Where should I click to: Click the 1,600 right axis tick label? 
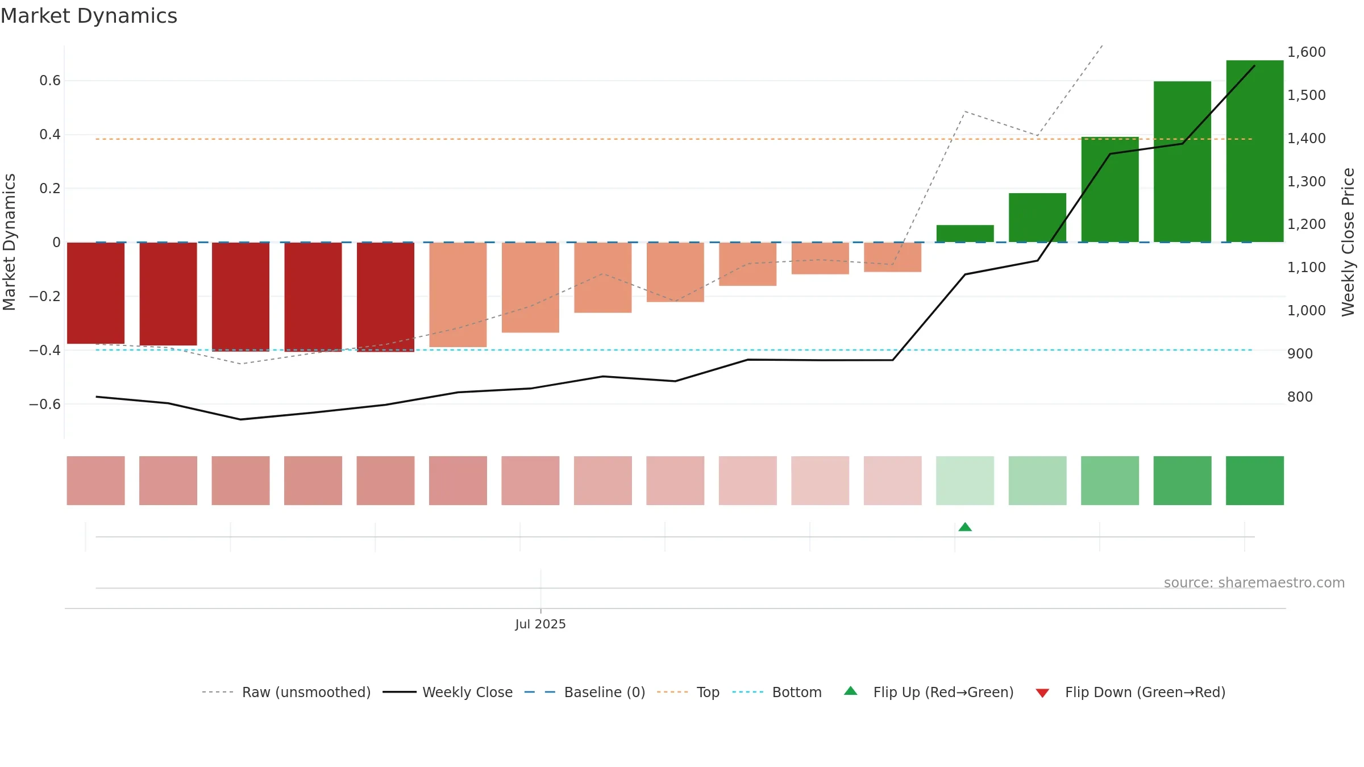(x=1307, y=52)
